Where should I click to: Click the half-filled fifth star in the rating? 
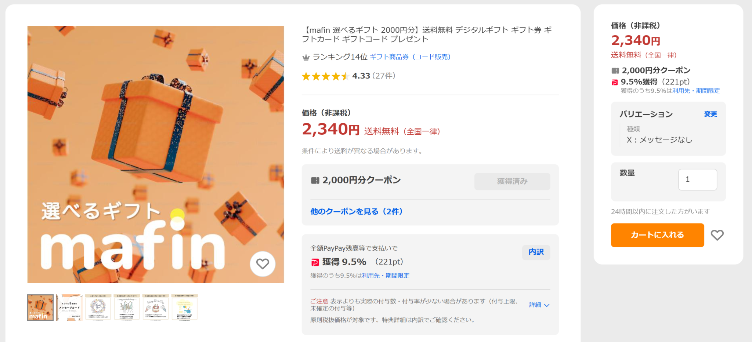click(346, 76)
